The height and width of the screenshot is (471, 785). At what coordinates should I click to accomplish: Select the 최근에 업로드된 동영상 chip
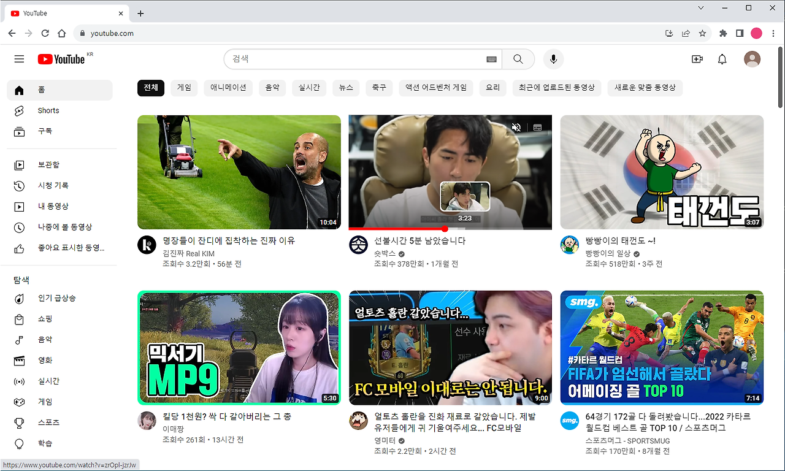[x=557, y=88]
